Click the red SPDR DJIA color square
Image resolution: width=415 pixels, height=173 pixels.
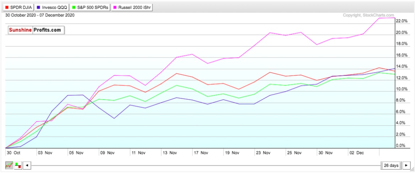6,8
